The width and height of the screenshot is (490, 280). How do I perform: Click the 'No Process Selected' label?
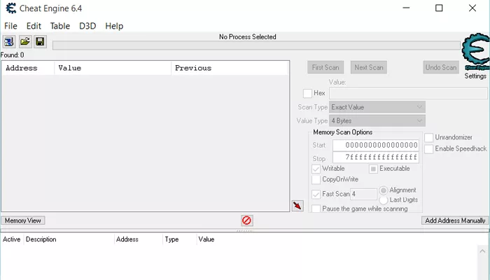click(248, 37)
